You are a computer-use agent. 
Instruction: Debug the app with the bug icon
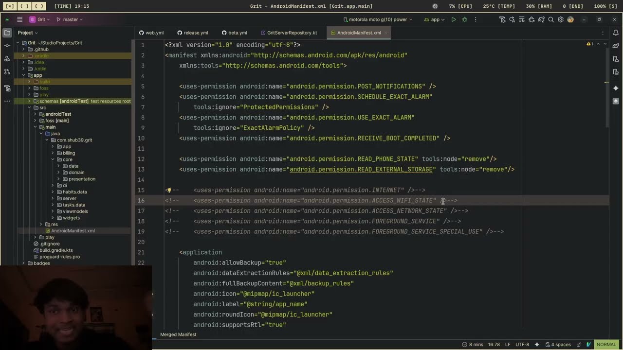464,19
